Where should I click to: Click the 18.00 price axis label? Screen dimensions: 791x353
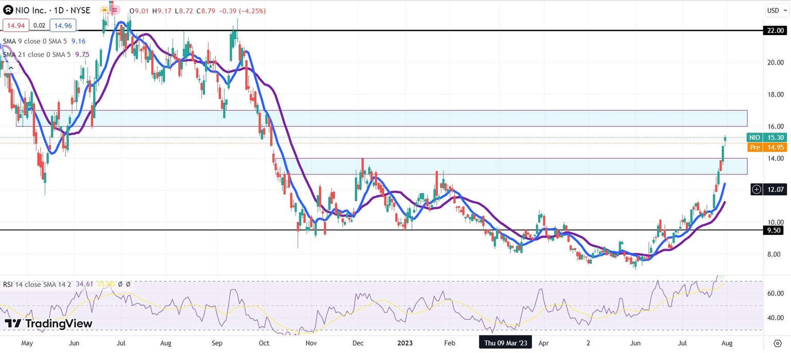click(x=775, y=95)
